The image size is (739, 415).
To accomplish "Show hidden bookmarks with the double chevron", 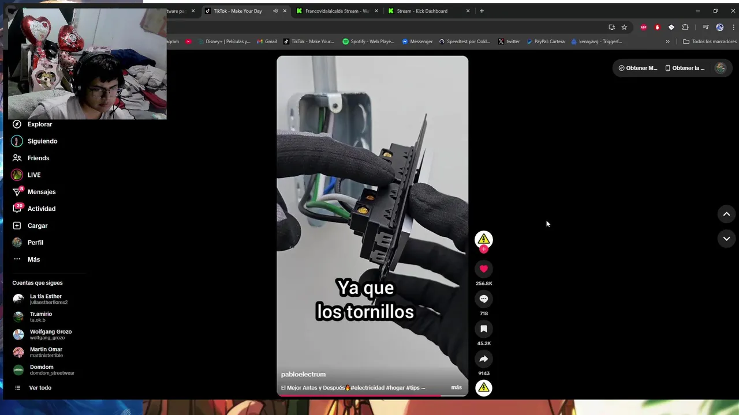I will point(667,41).
